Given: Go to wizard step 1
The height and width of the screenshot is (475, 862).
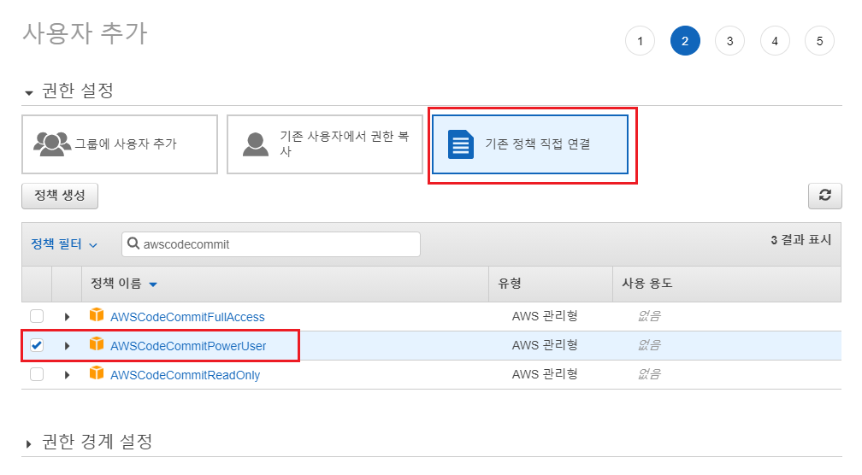Looking at the screenshot, I should 640,41.
